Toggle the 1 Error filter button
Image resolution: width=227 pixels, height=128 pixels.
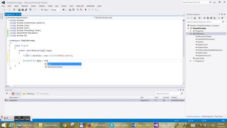[16, 94]
